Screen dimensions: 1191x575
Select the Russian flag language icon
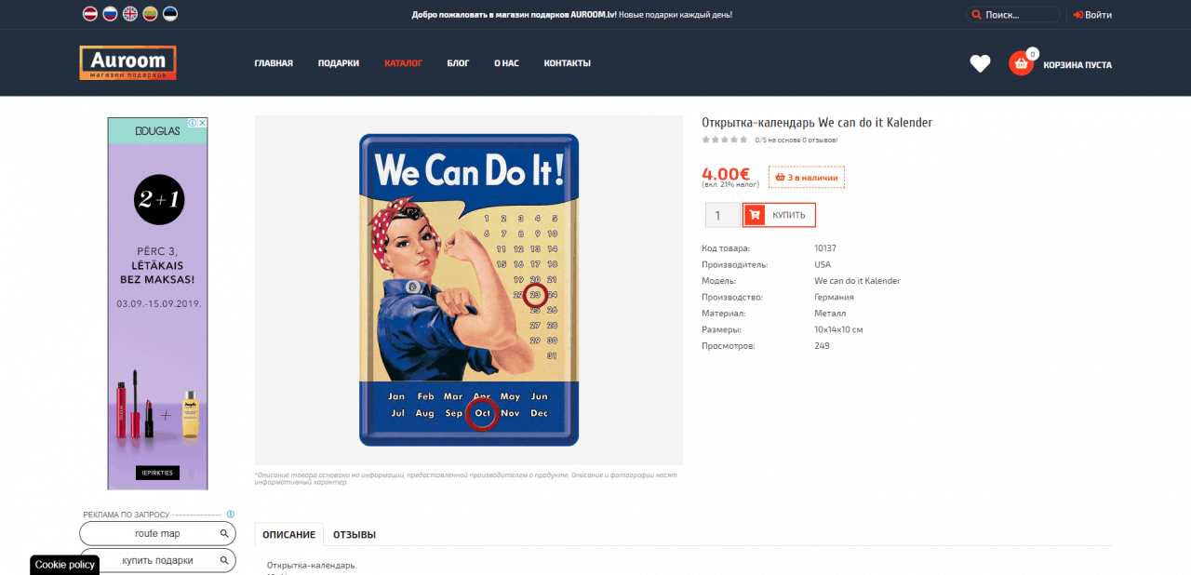110,14
